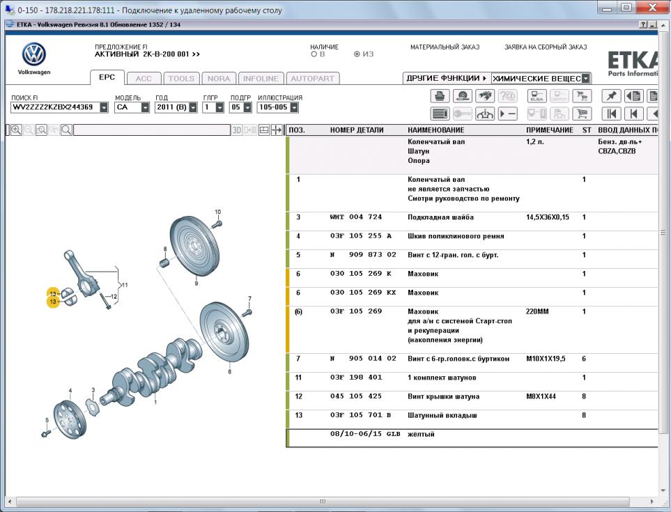Screen dimensions: 671x512
Task: Open the ПОИСК FI VIN dropdown
Action: pos(104,107)
